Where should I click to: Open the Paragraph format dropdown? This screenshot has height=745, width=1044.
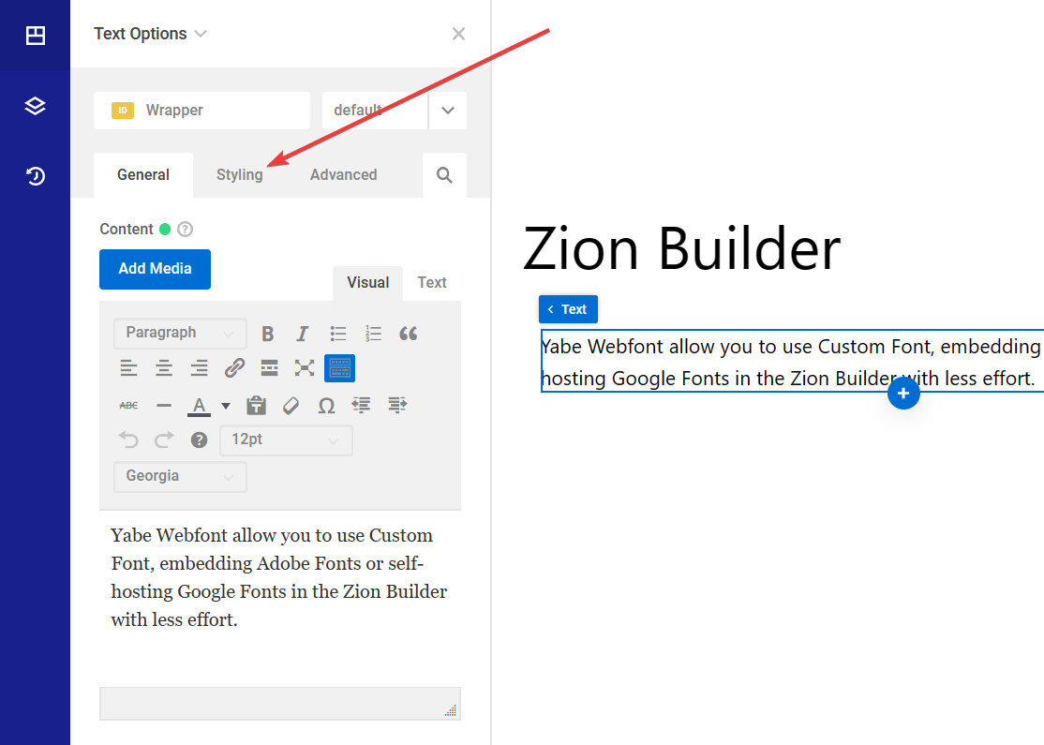pyautogui.click(x=181, y=333)
